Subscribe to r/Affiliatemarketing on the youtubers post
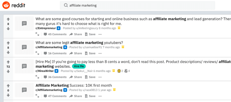Screen dimensions: 231x102 click(x=65, y=47)
